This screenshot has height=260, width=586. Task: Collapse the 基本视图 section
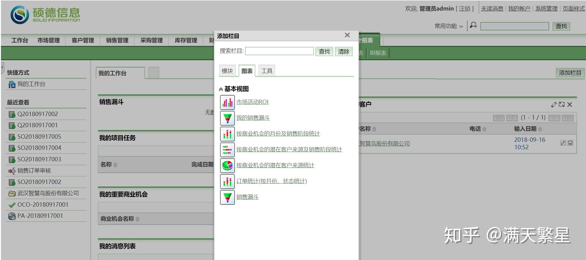[221, 89]
